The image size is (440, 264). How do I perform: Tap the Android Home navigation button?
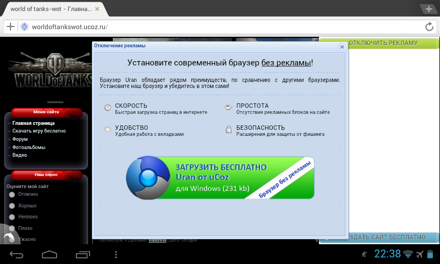click(x=50, y=255)
